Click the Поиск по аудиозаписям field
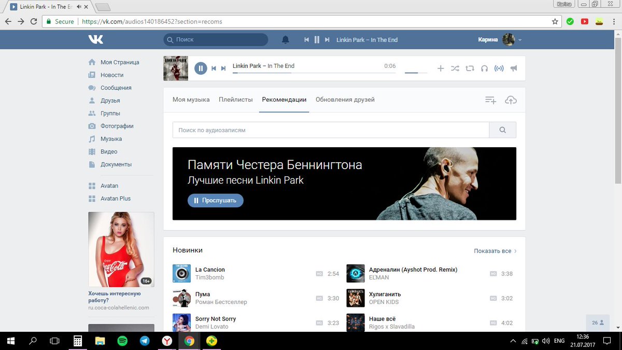 331,130
